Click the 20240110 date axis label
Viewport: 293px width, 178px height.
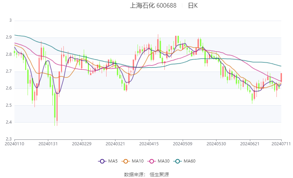pyautogui.click(x=14, y=144)
